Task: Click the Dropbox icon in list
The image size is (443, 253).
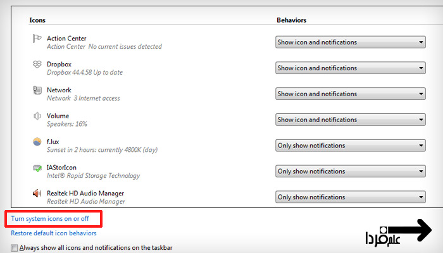Action: click(x=36, y=65)
